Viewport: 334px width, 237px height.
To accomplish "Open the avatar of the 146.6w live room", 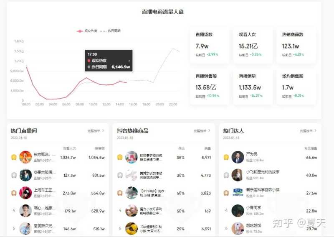I will [25, 229].
